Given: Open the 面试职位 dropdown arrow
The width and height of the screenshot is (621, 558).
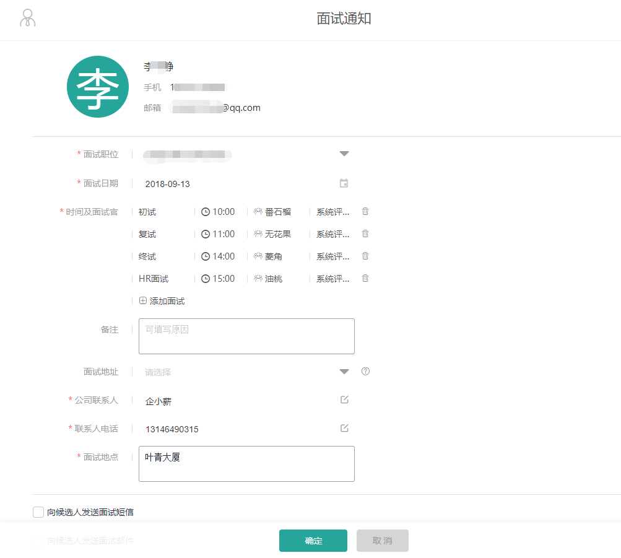Looking at the screenshot, I should tap(344, 154).
